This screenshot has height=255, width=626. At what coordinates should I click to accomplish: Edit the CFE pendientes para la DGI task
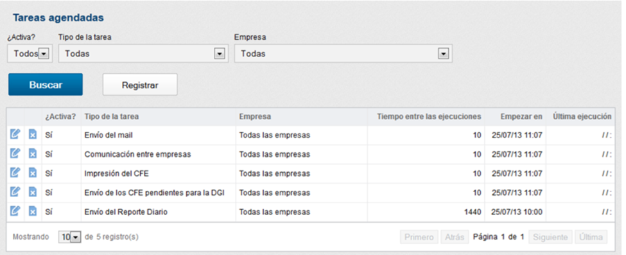pyautogui.click(x=15, y=193)
